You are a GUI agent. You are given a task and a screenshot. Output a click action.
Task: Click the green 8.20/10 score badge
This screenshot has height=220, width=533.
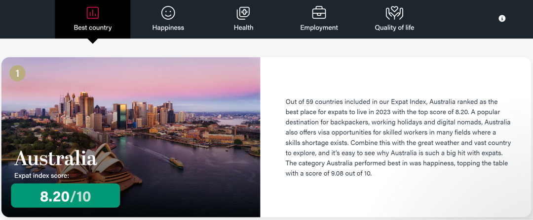65,195
